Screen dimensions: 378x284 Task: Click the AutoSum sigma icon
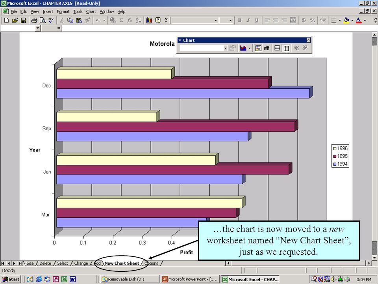pyautogui.click(x=121, y=20)
